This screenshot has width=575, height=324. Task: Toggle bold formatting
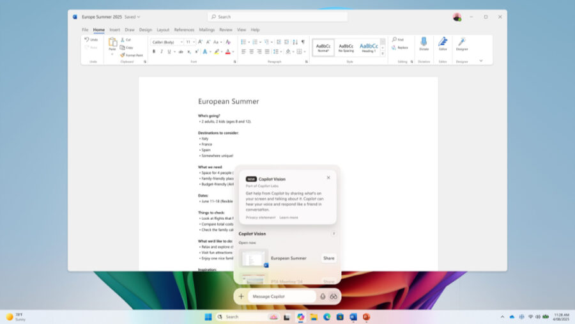154,52
